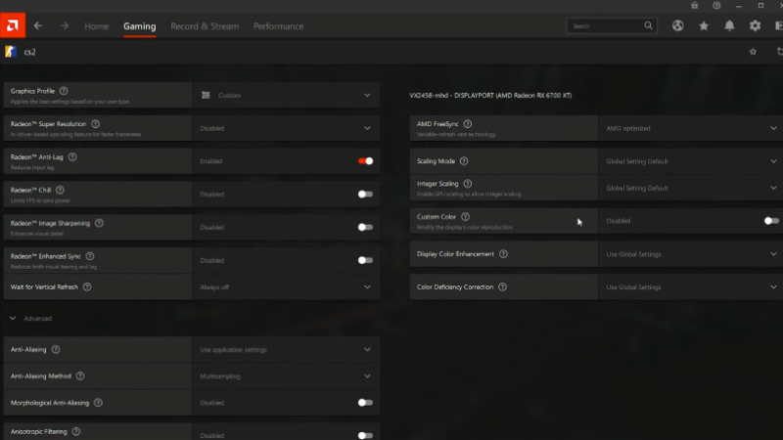Switch to the Performance tab
Screen dimensions: 783x440
[278, 26]
